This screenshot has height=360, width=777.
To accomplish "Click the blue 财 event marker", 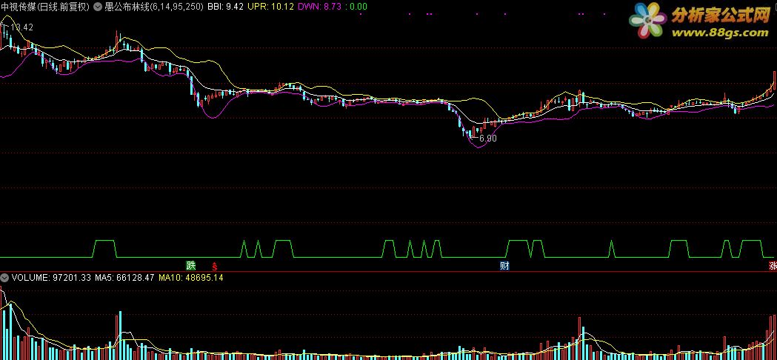I will pos(504,265).
